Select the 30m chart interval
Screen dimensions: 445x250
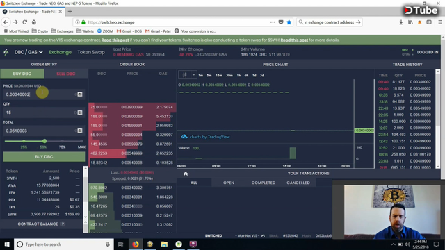(x=229, y=76)
